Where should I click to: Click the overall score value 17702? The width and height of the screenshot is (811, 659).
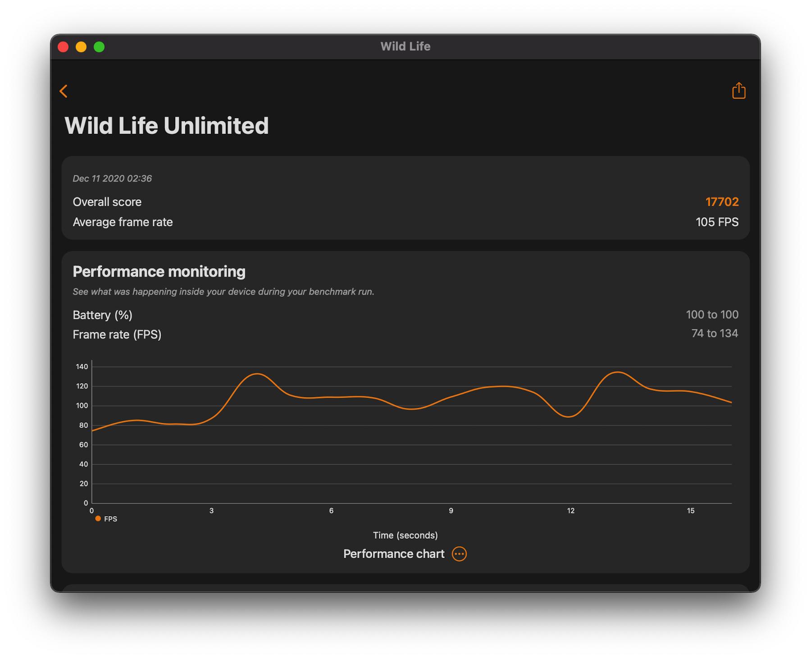[x=722, y=202]
